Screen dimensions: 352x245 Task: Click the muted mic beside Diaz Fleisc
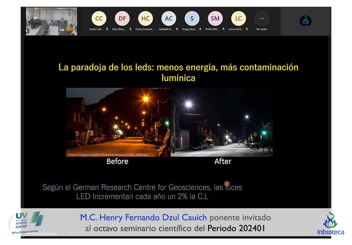pos(130,29)
